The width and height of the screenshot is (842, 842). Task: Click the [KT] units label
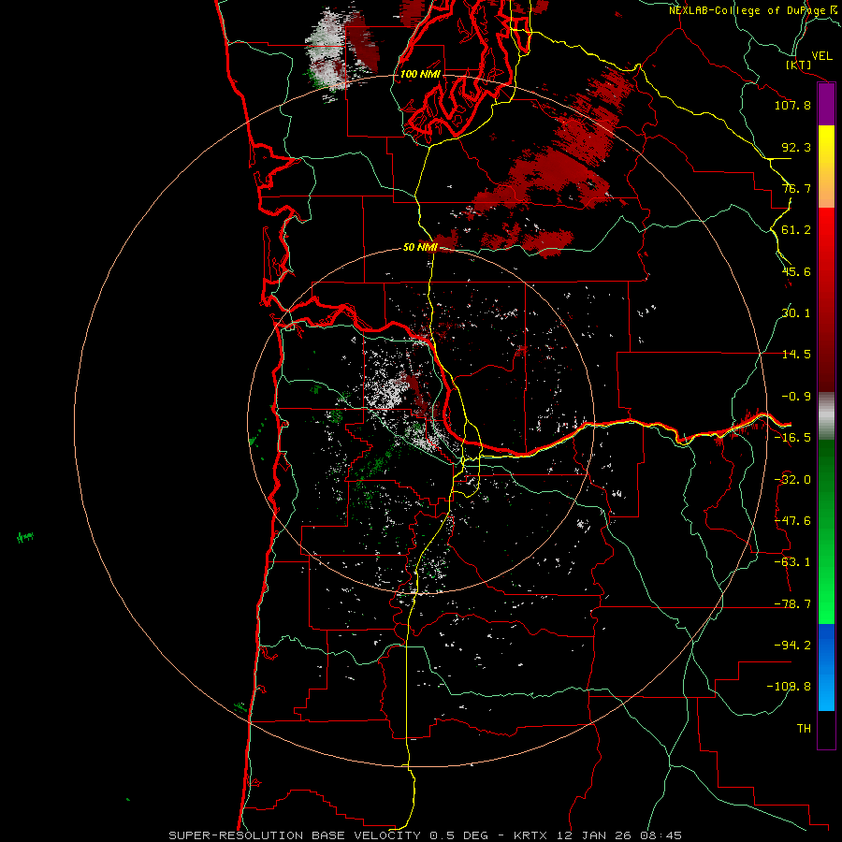coord(799,65)
